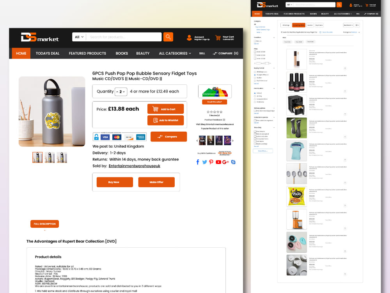Click the orange search magnifier in product page
Image resolution: width=390 pixels, height=293 pixels.
pos(168,37)
